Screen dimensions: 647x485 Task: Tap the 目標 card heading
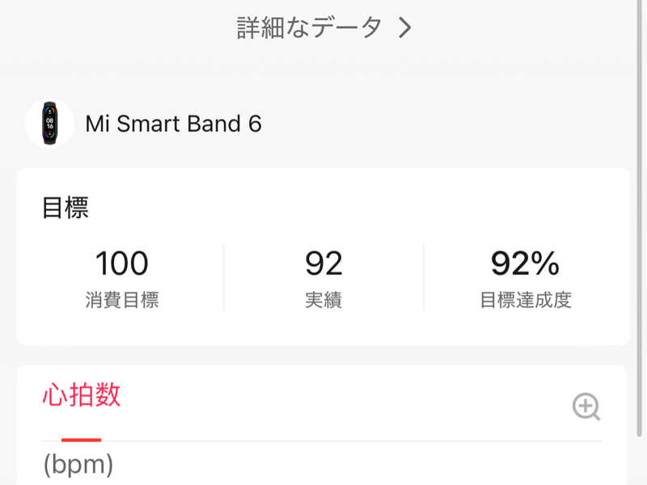[66, 208]
